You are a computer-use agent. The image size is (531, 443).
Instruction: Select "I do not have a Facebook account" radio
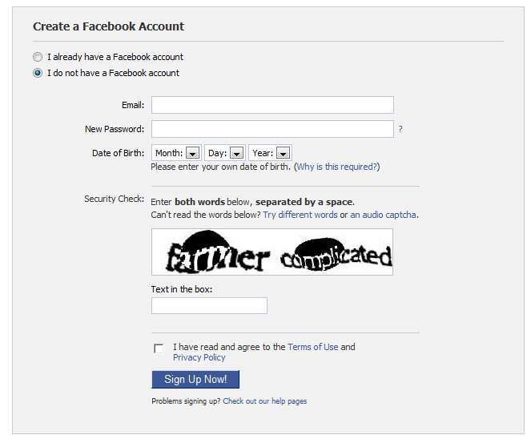tap(38, 73)
